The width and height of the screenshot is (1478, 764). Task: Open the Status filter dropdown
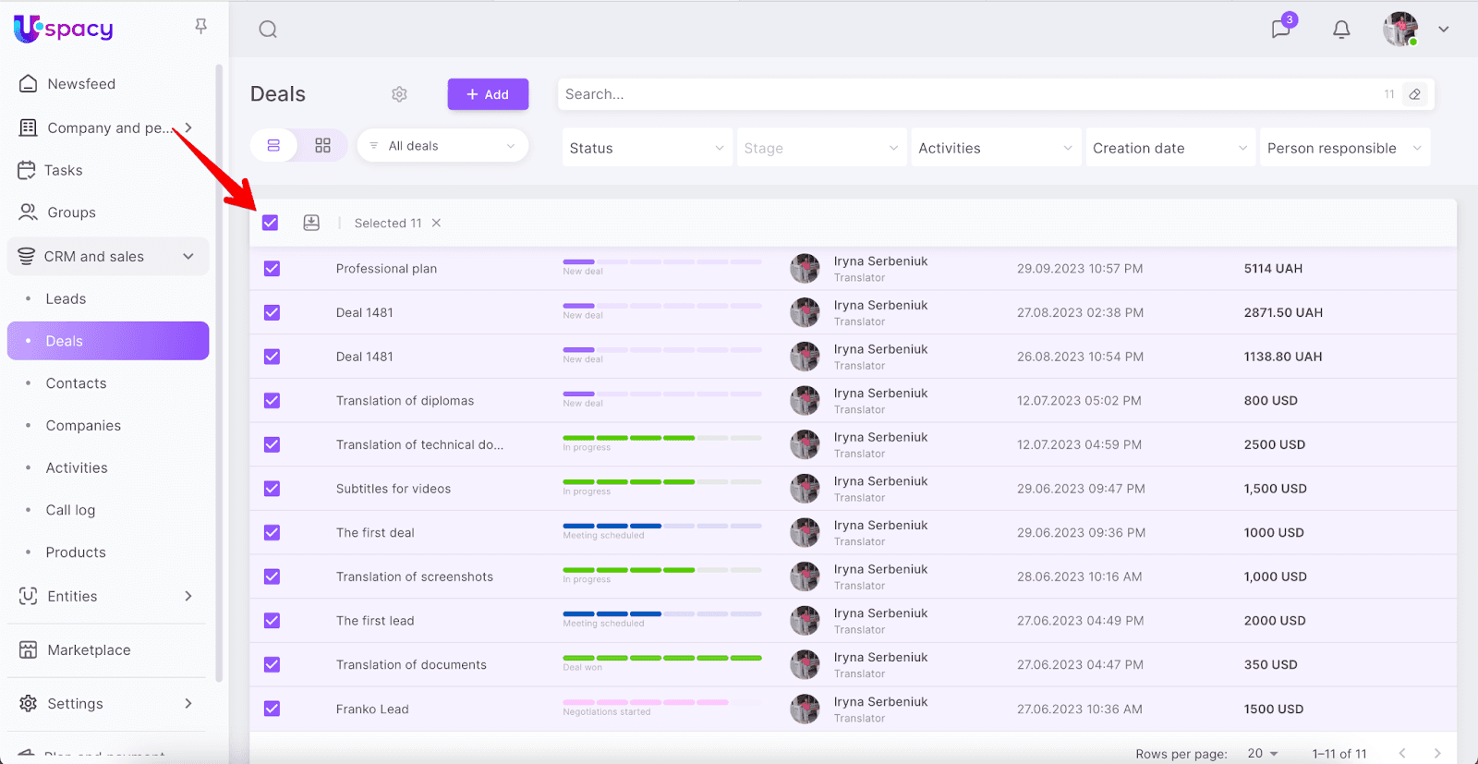(x=646, y=148)
